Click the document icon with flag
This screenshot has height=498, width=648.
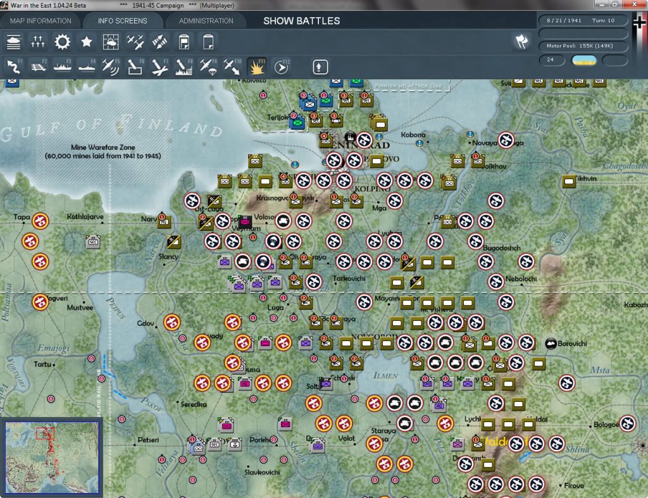(x=184, y=42)
